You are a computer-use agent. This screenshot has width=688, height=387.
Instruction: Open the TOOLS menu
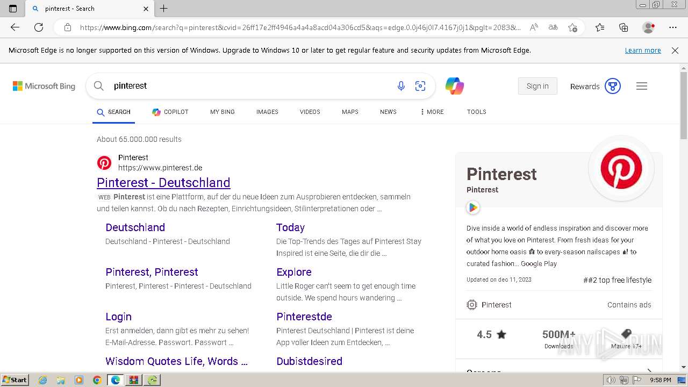coord(477,112)
